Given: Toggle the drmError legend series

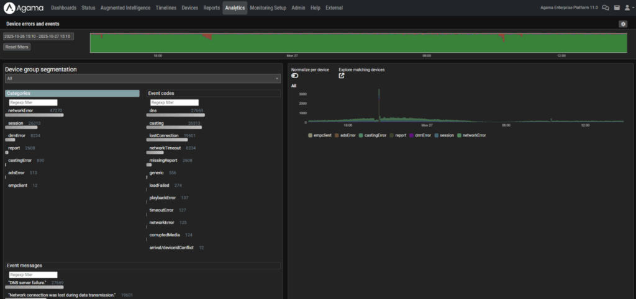Looking at the screenshot, I should [x=422, y=135].
